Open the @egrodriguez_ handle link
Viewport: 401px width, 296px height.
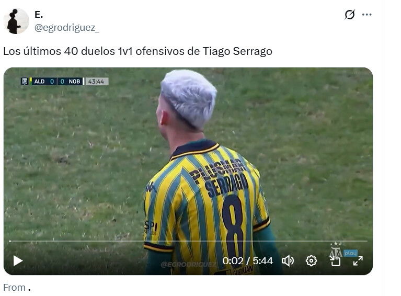[66, 28]
